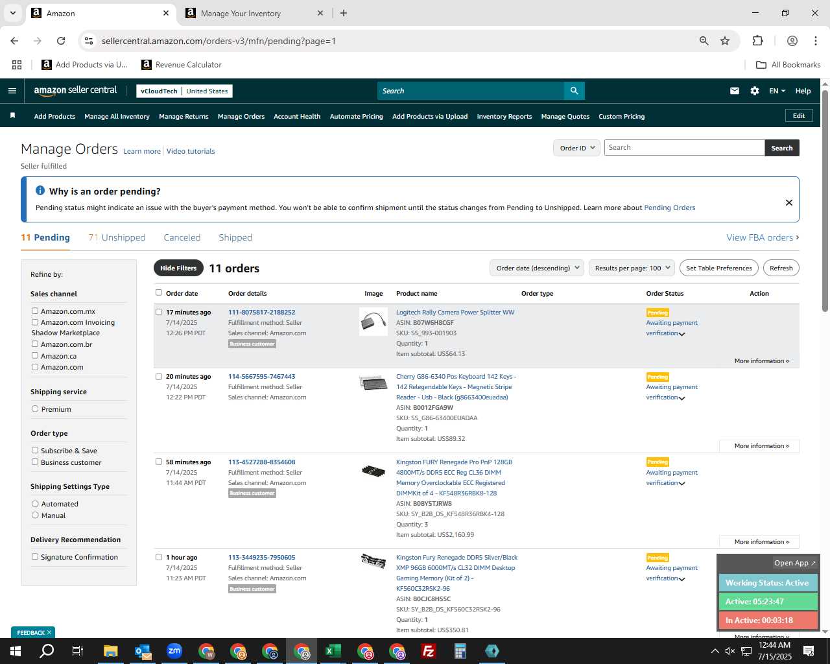This screenshot has height=664, width=830.
Task: Open the hamburger navigation menu
Action: click(x=12, y=91)
